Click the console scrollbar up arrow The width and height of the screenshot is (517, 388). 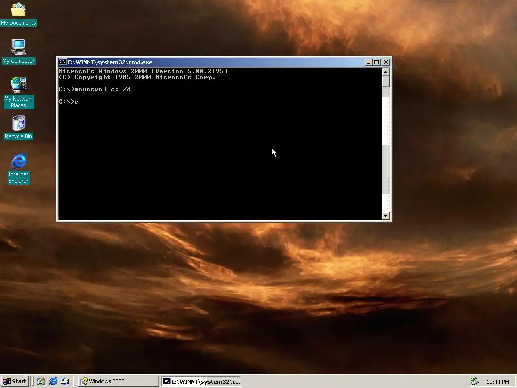click(385, 72)
